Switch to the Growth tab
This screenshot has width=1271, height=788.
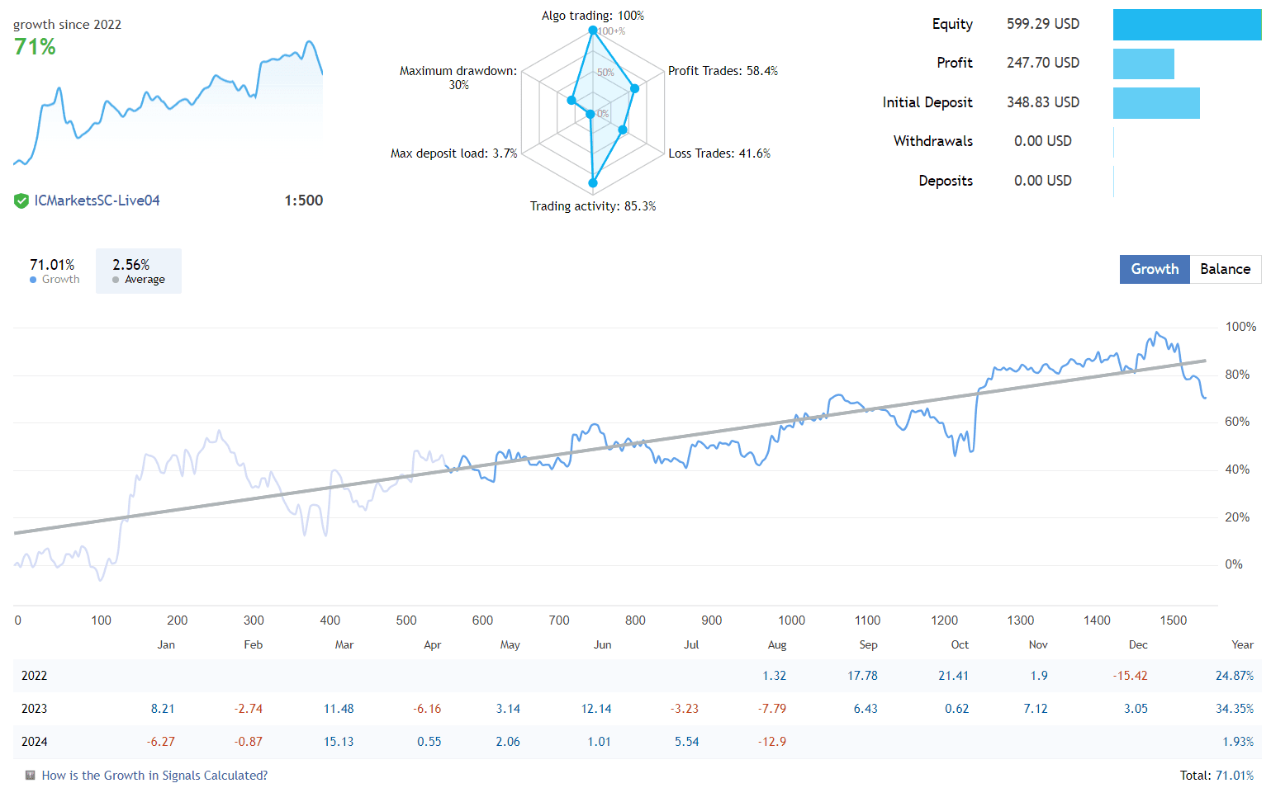point(1154,269)
